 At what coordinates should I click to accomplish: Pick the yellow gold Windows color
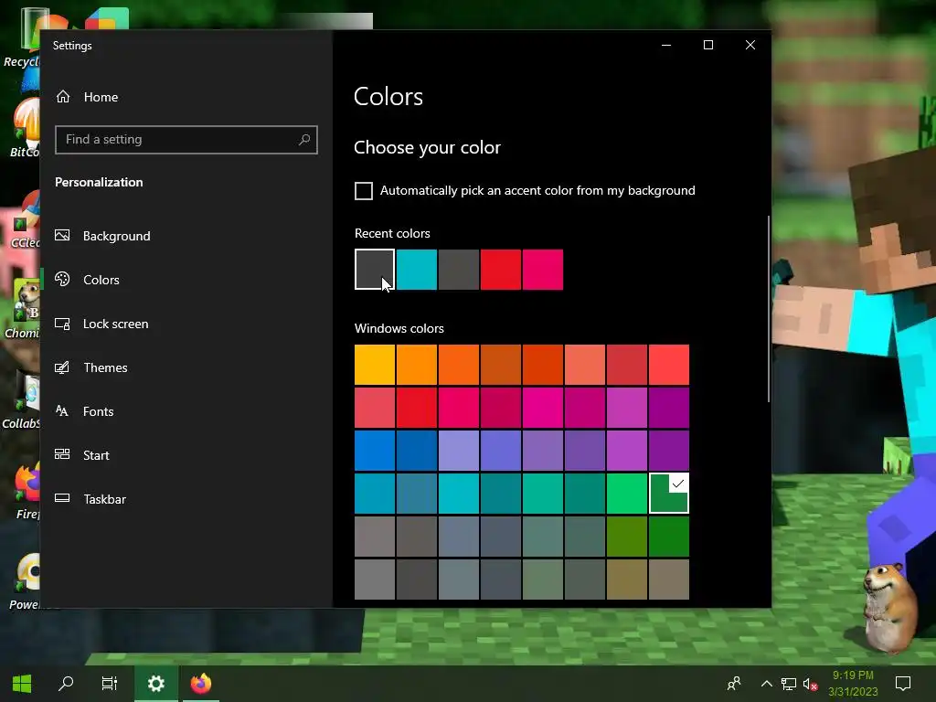pyautogui.click(x=375, y=364)
